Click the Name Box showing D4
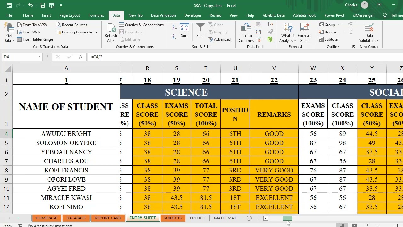The height and width of the screenshot is (227, 403). 20,57
